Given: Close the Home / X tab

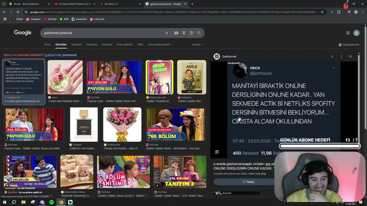Looking at the screenshot, I should 140,4.
